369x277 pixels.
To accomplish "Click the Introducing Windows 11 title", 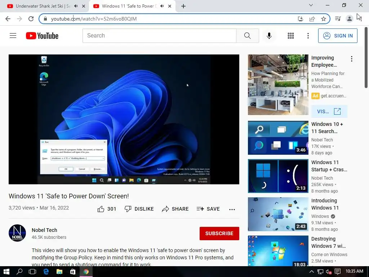I will 325,204.
